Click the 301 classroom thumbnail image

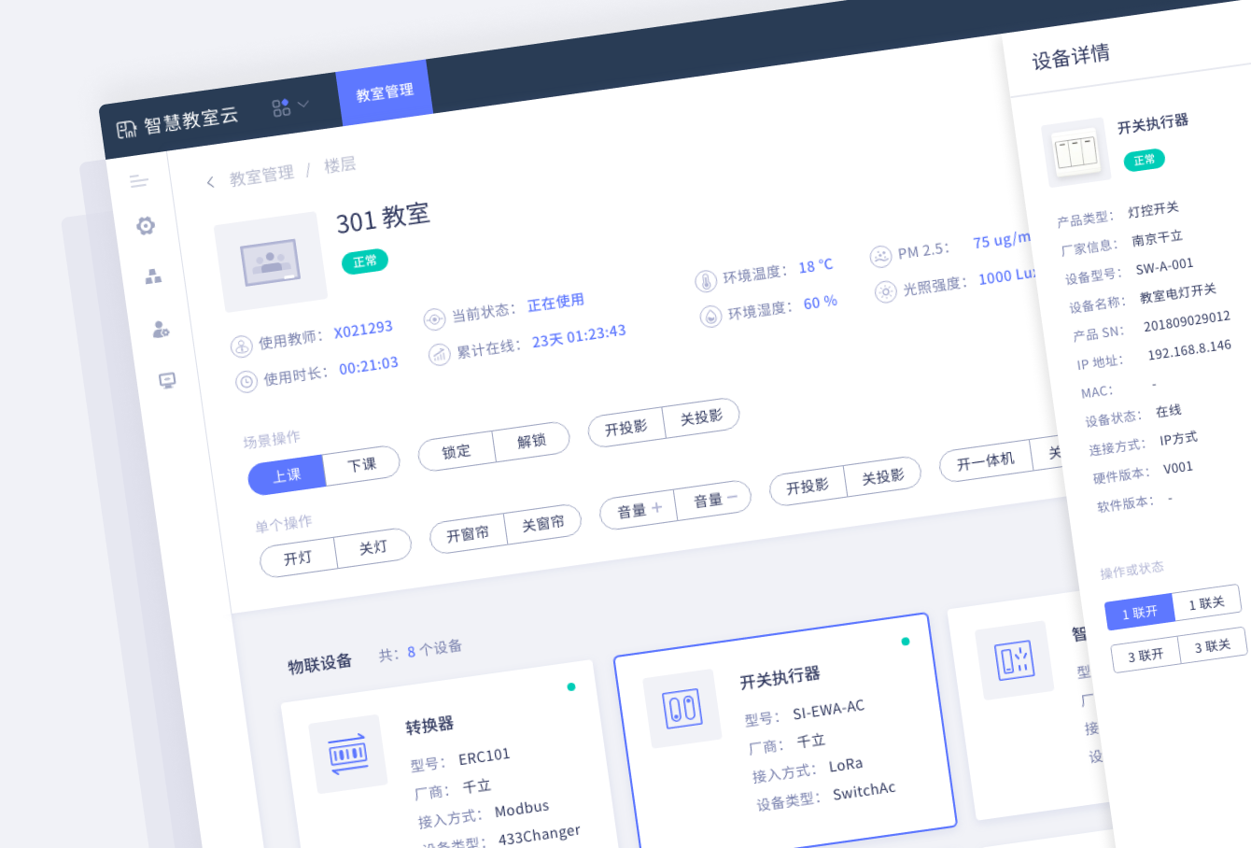[x=271, y=259]
